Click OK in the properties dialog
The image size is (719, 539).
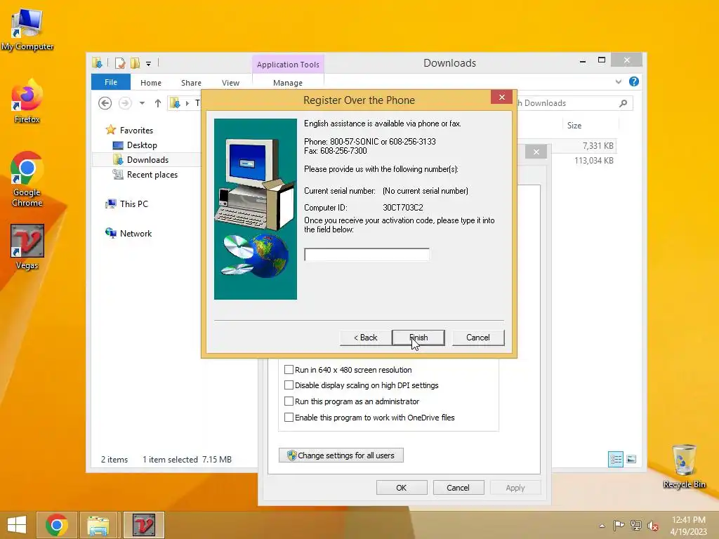click(x=402, y=488)
